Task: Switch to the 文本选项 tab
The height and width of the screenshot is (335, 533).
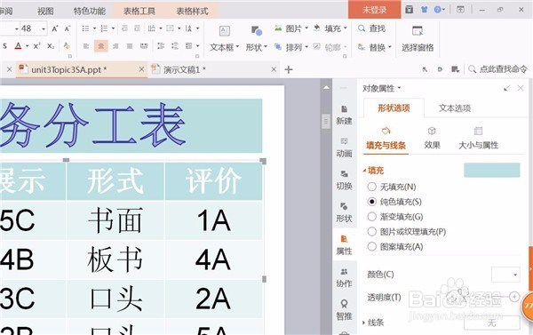Action: point(455,108)
